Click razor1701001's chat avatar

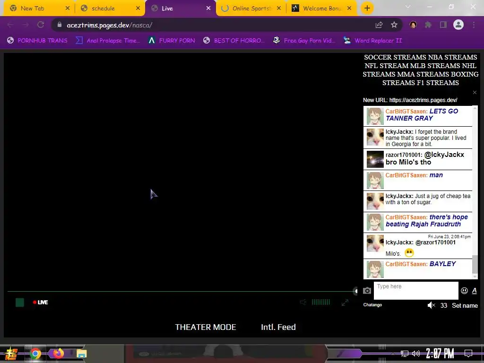coord(375,159)
